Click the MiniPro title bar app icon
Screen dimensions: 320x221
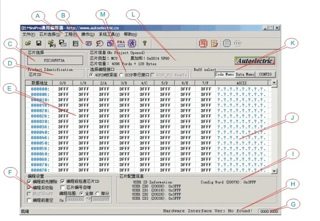24,28
